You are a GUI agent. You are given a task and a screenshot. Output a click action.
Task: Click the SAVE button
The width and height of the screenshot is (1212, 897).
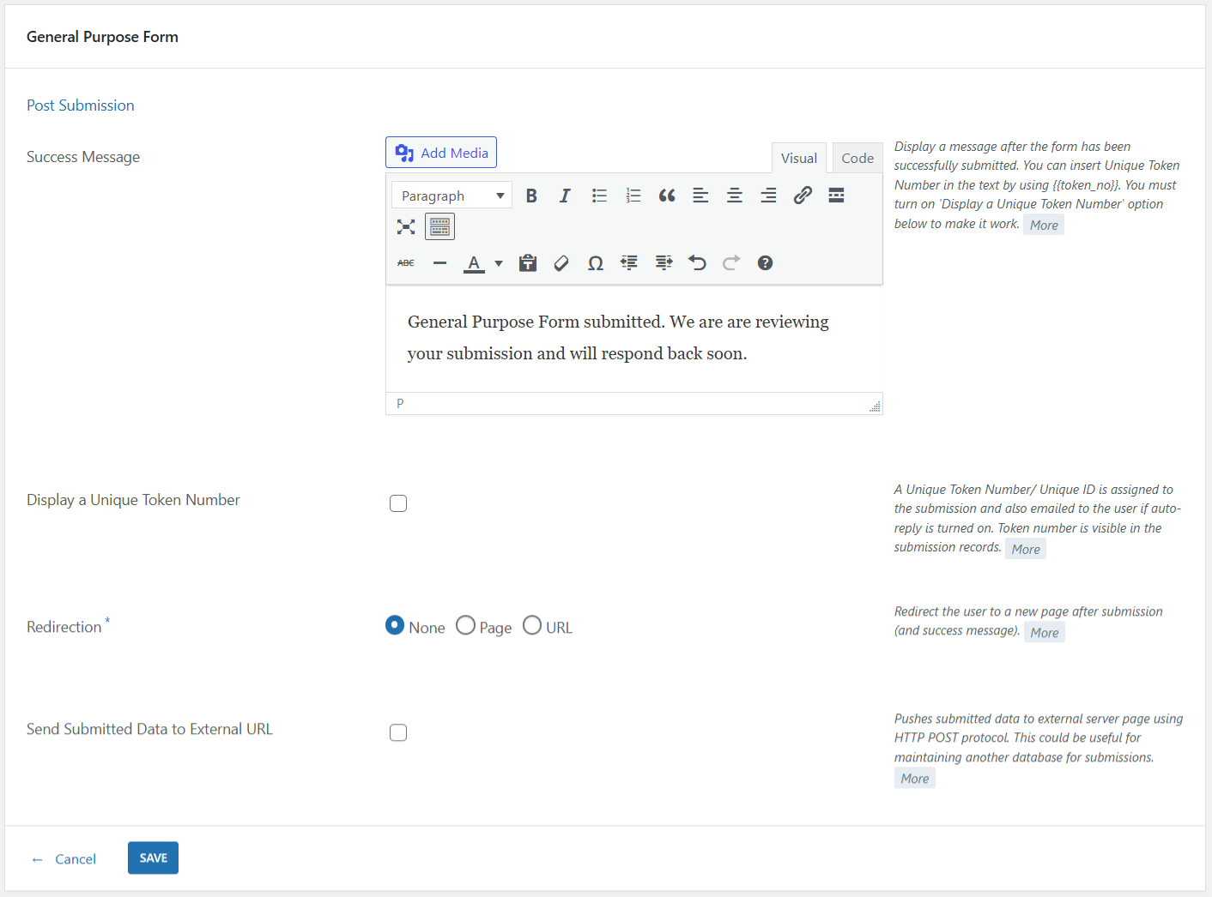tap(153, 858)
